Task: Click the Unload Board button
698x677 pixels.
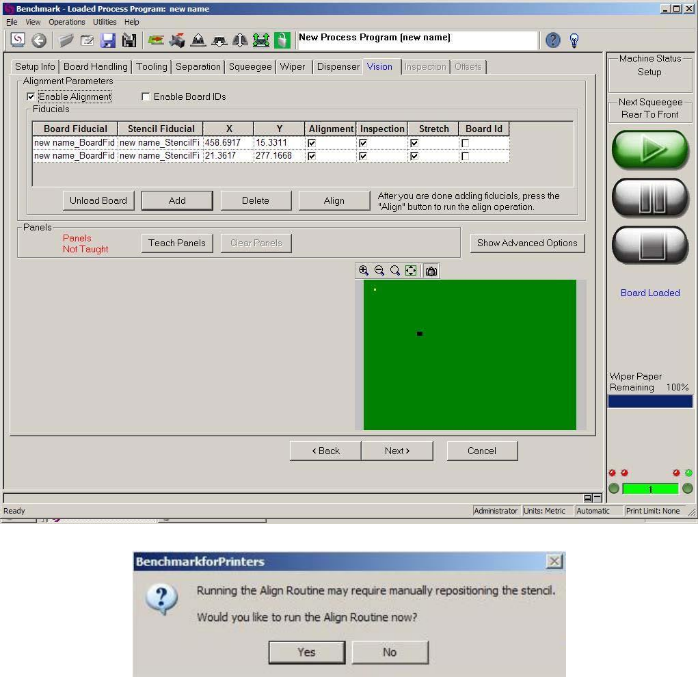Action: pos(98,200)
